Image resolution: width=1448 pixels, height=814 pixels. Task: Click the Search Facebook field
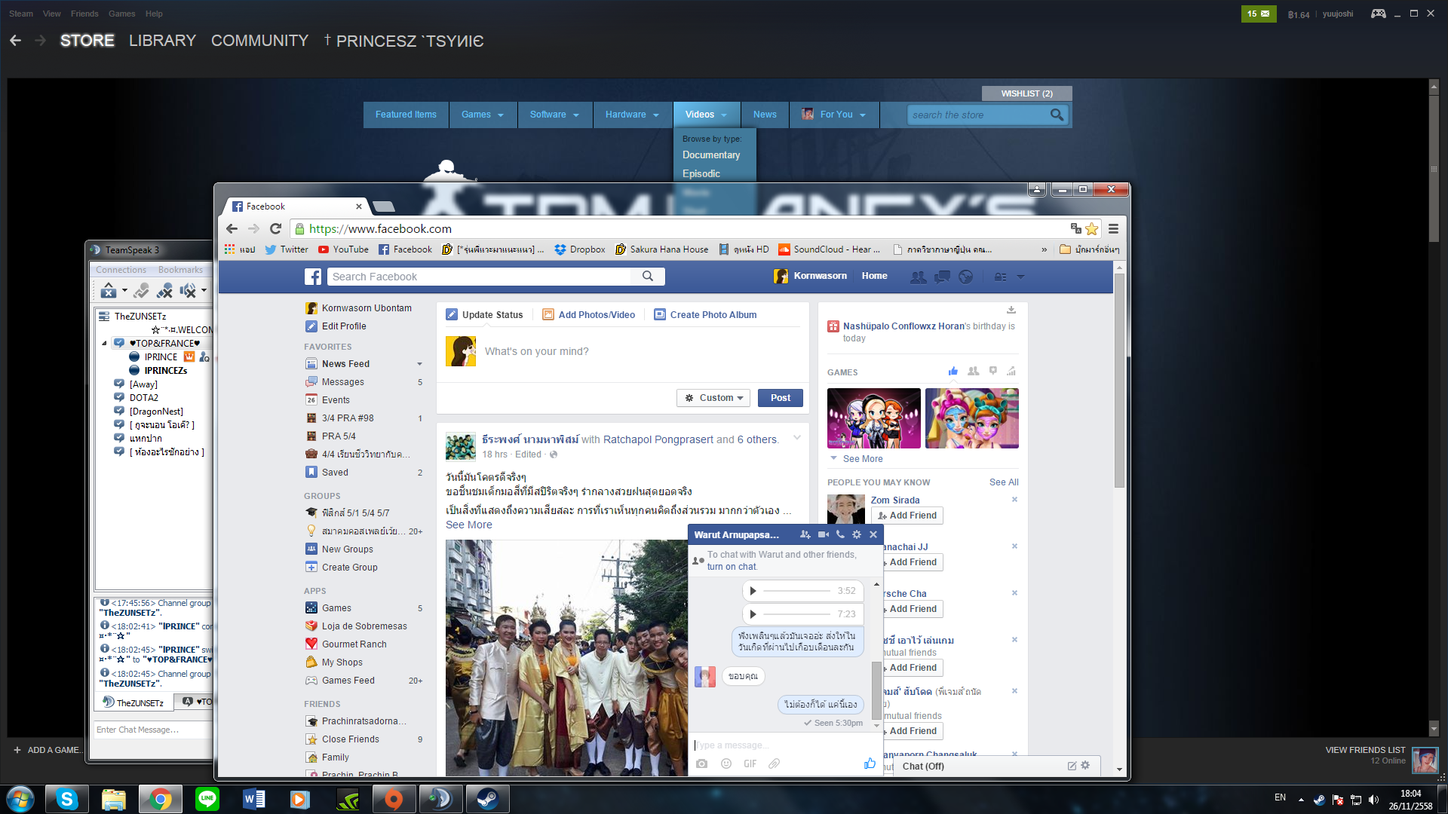coord(481,277)
